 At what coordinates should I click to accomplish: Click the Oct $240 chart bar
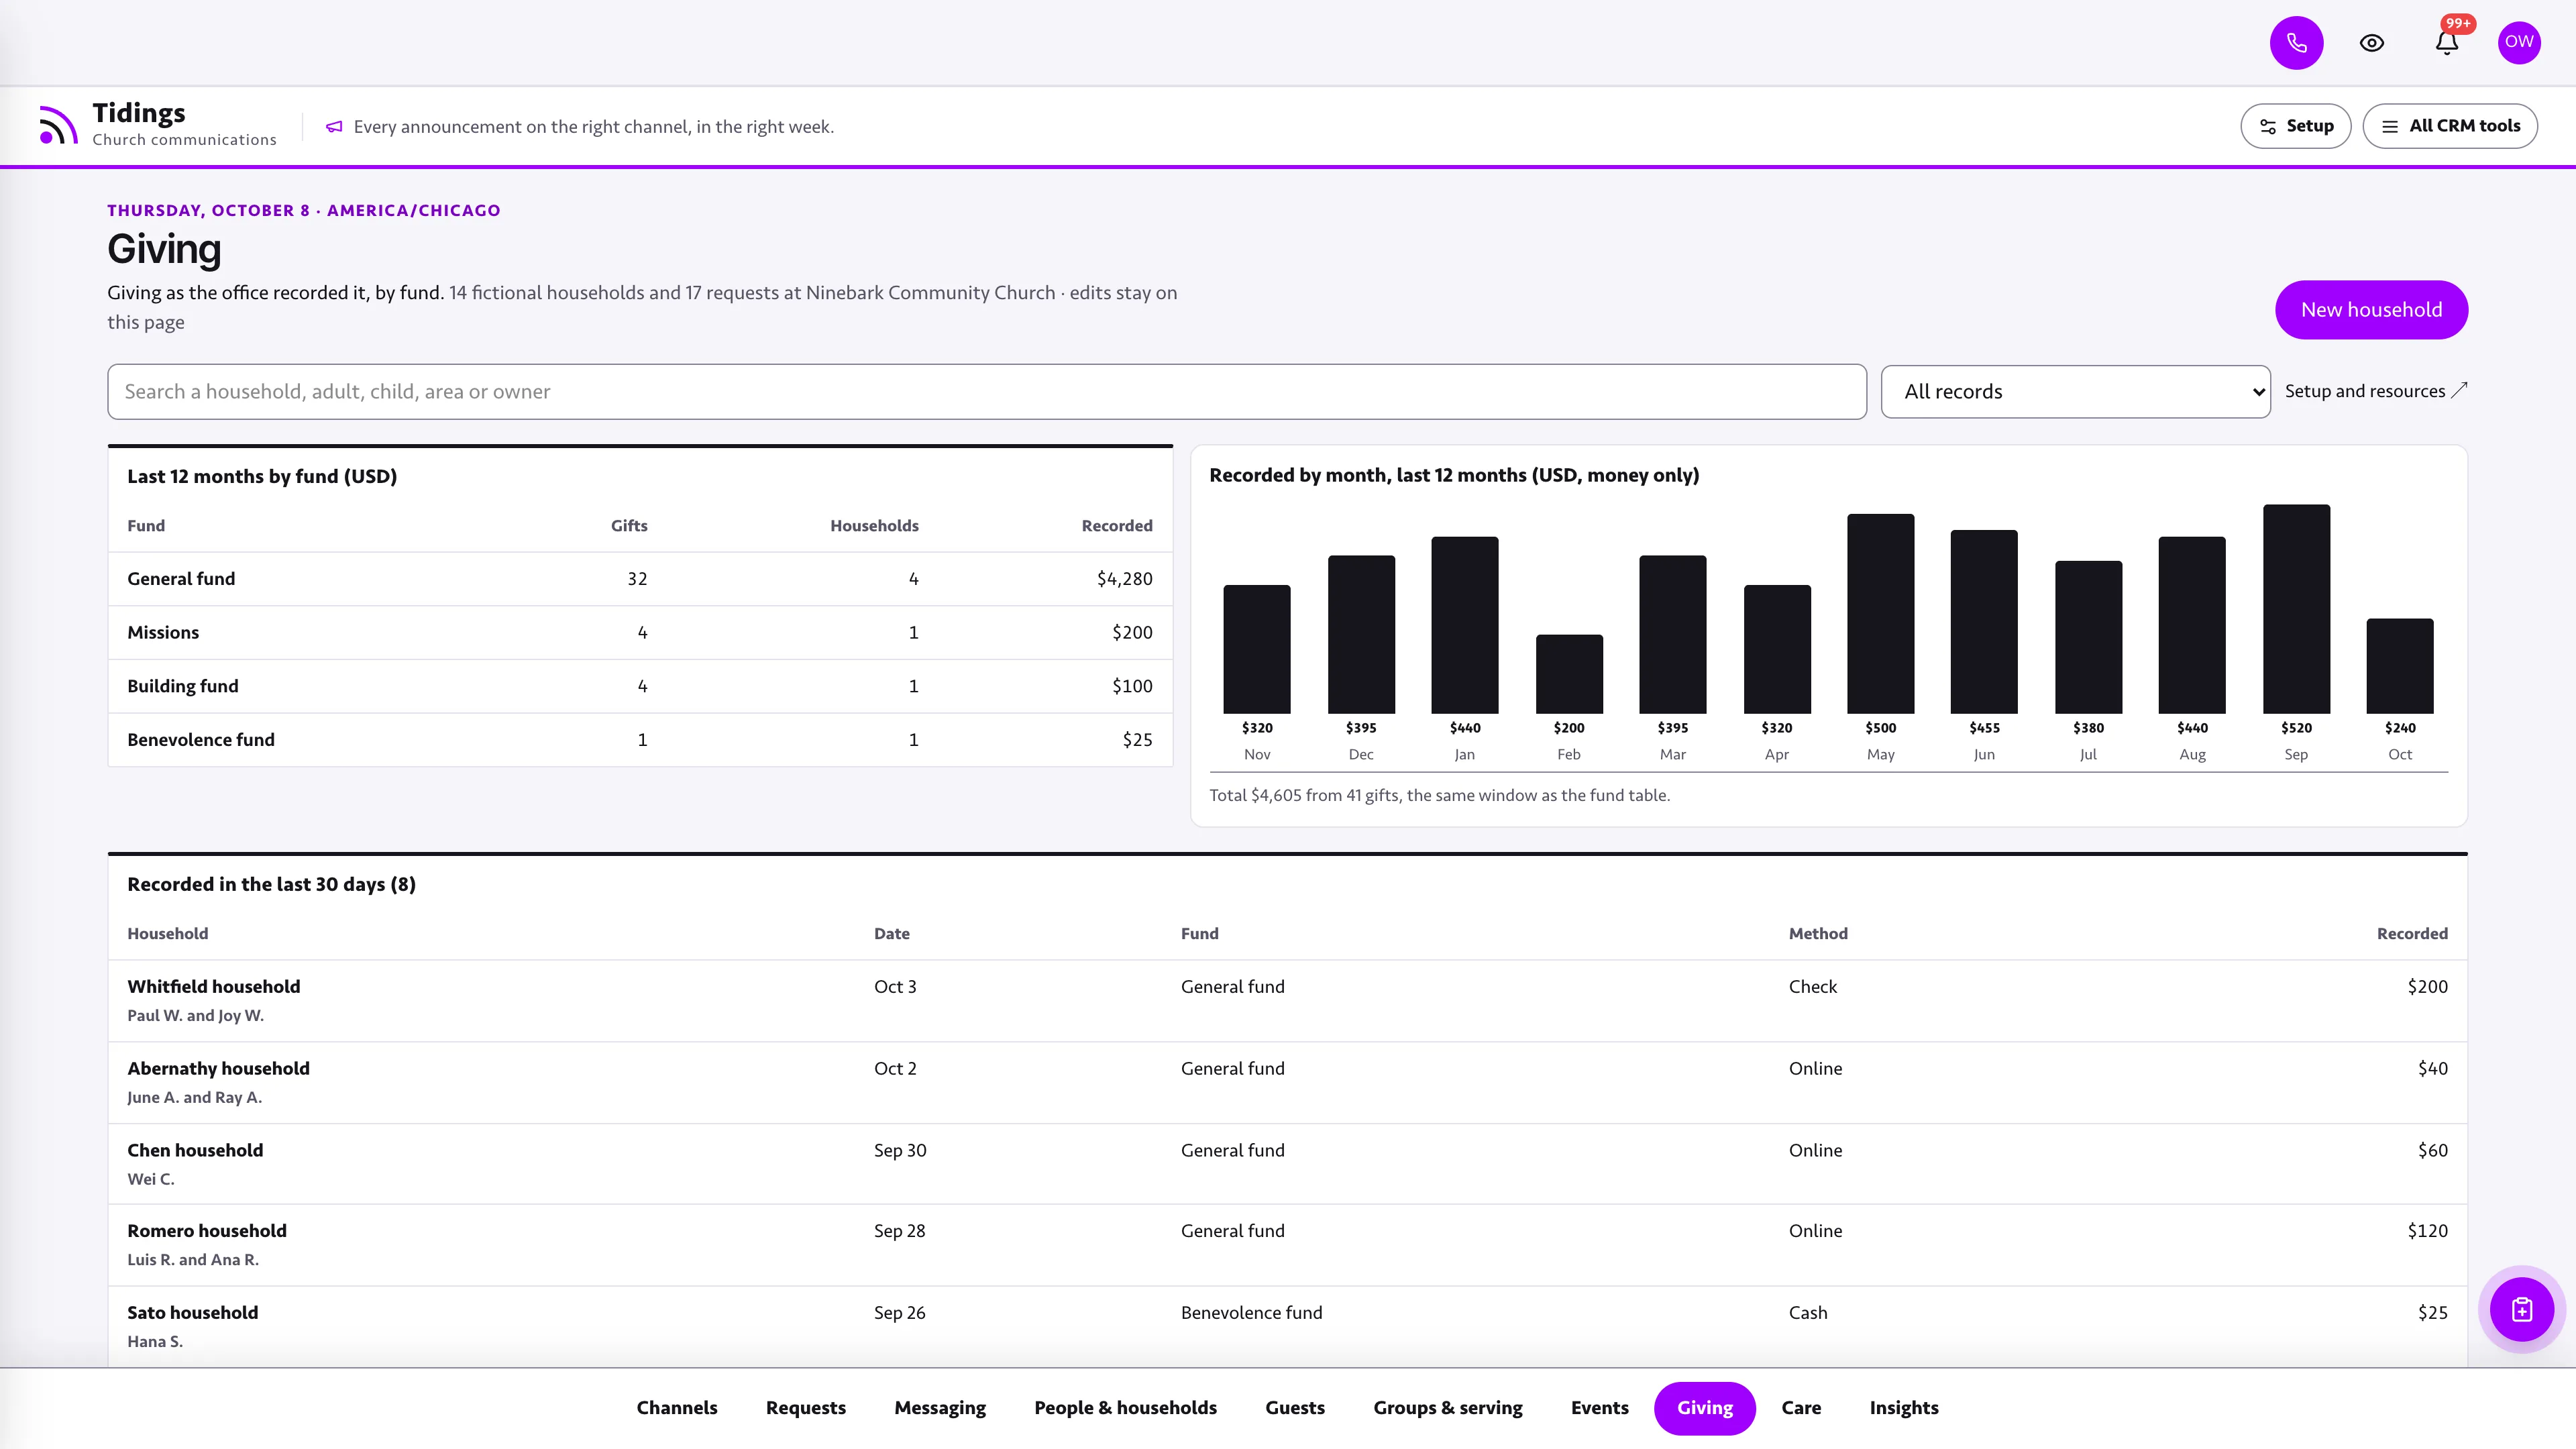pos(2399,666)
